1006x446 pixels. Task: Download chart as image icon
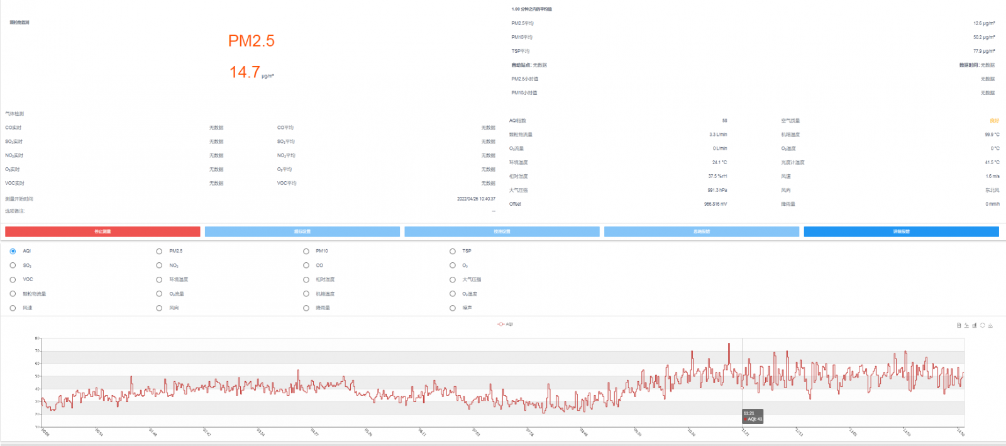(x=990, y=325)
